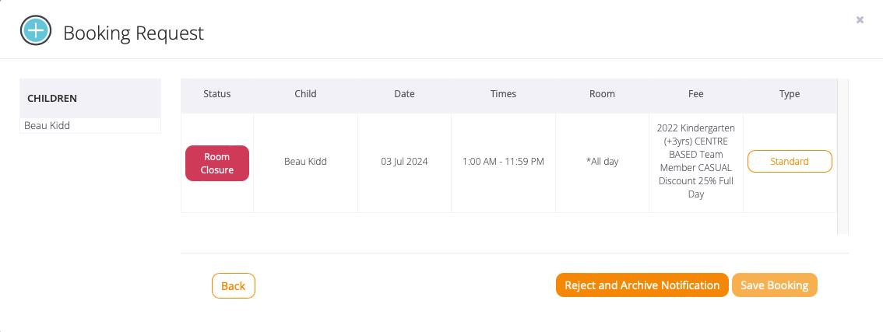
Task: Click the Status column header
Action: click(216, 94)
